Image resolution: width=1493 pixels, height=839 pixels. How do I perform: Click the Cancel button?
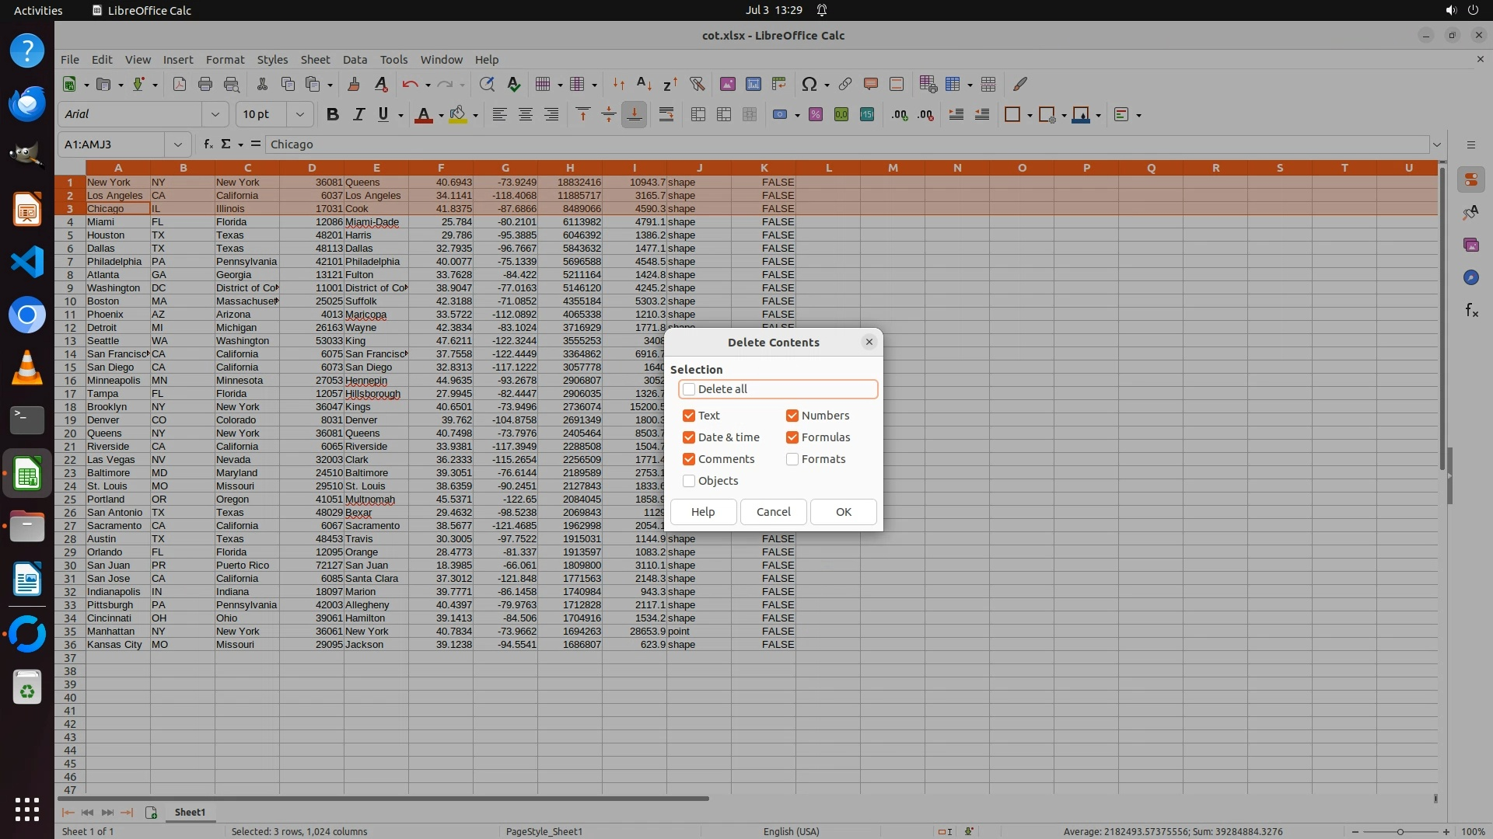click(773, 512)
